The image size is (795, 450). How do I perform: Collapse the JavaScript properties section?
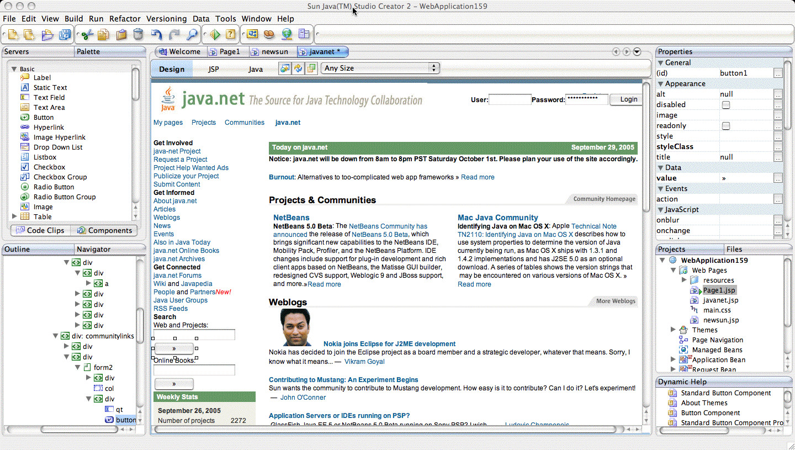coord(660,210)
